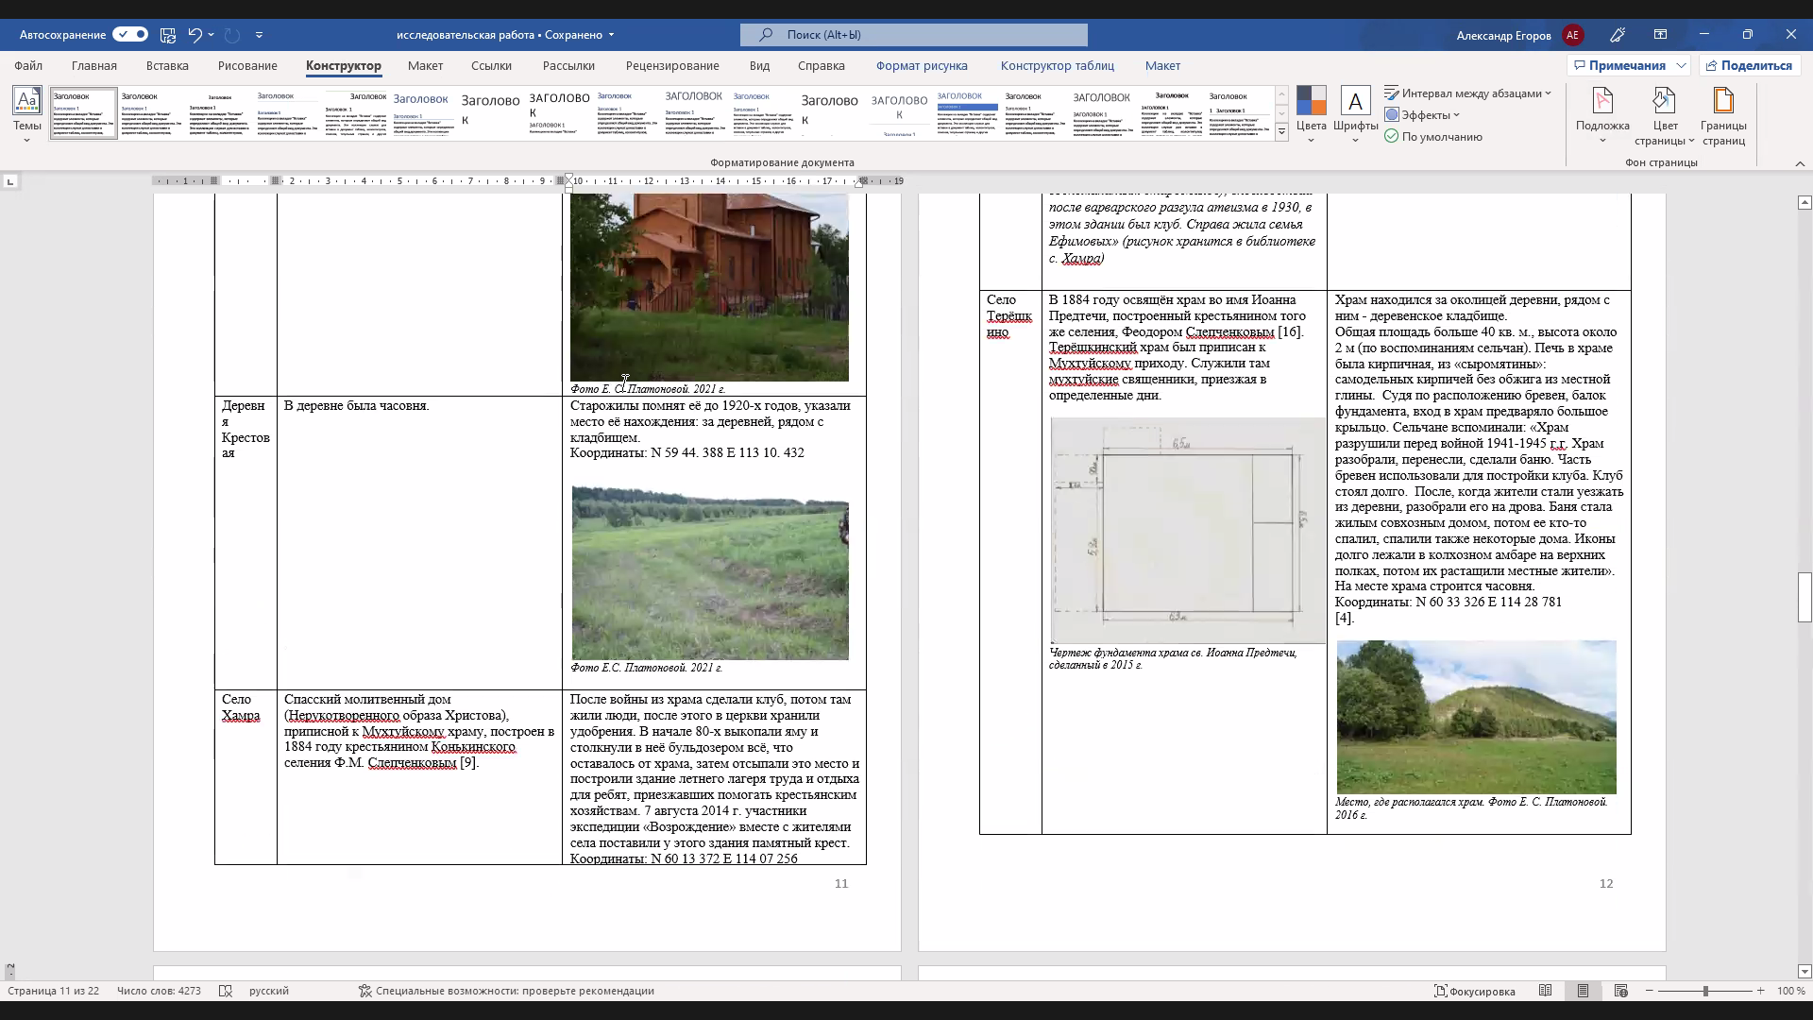The image size is (1813, 1020).
Task: Click the Page Borders (Границы страниц) icon
Action: (1723, 101)
